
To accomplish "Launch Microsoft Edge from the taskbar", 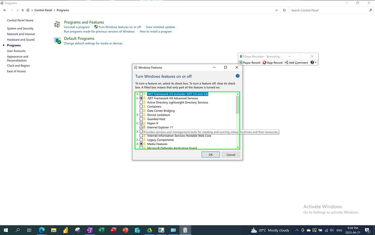I will [42, 230].
